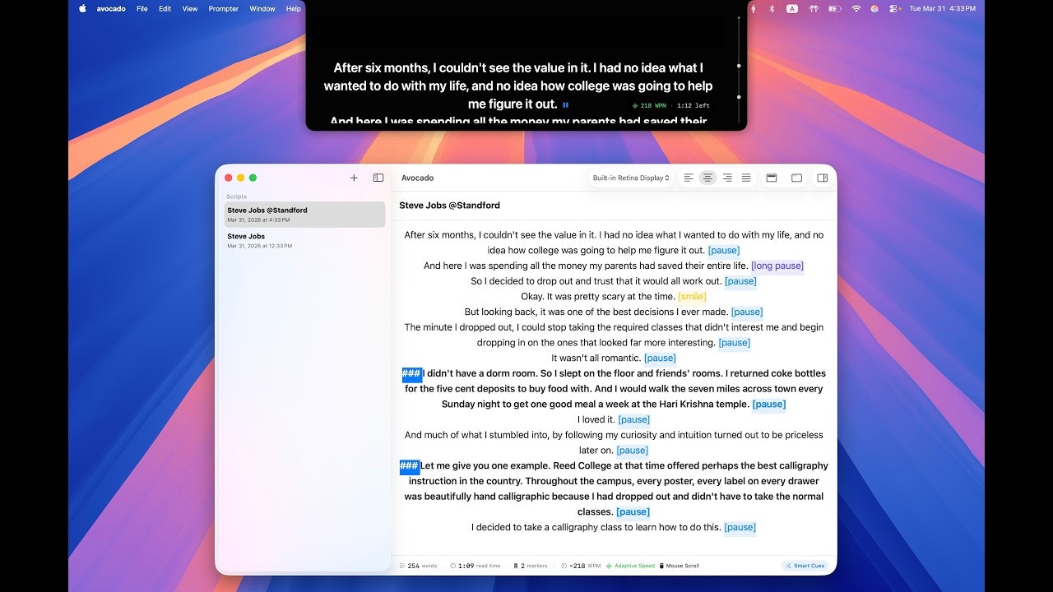This screenshot has height=592, width=1053.
Task: Click the AirPods menu bar icon
Action: click(814, 8)
